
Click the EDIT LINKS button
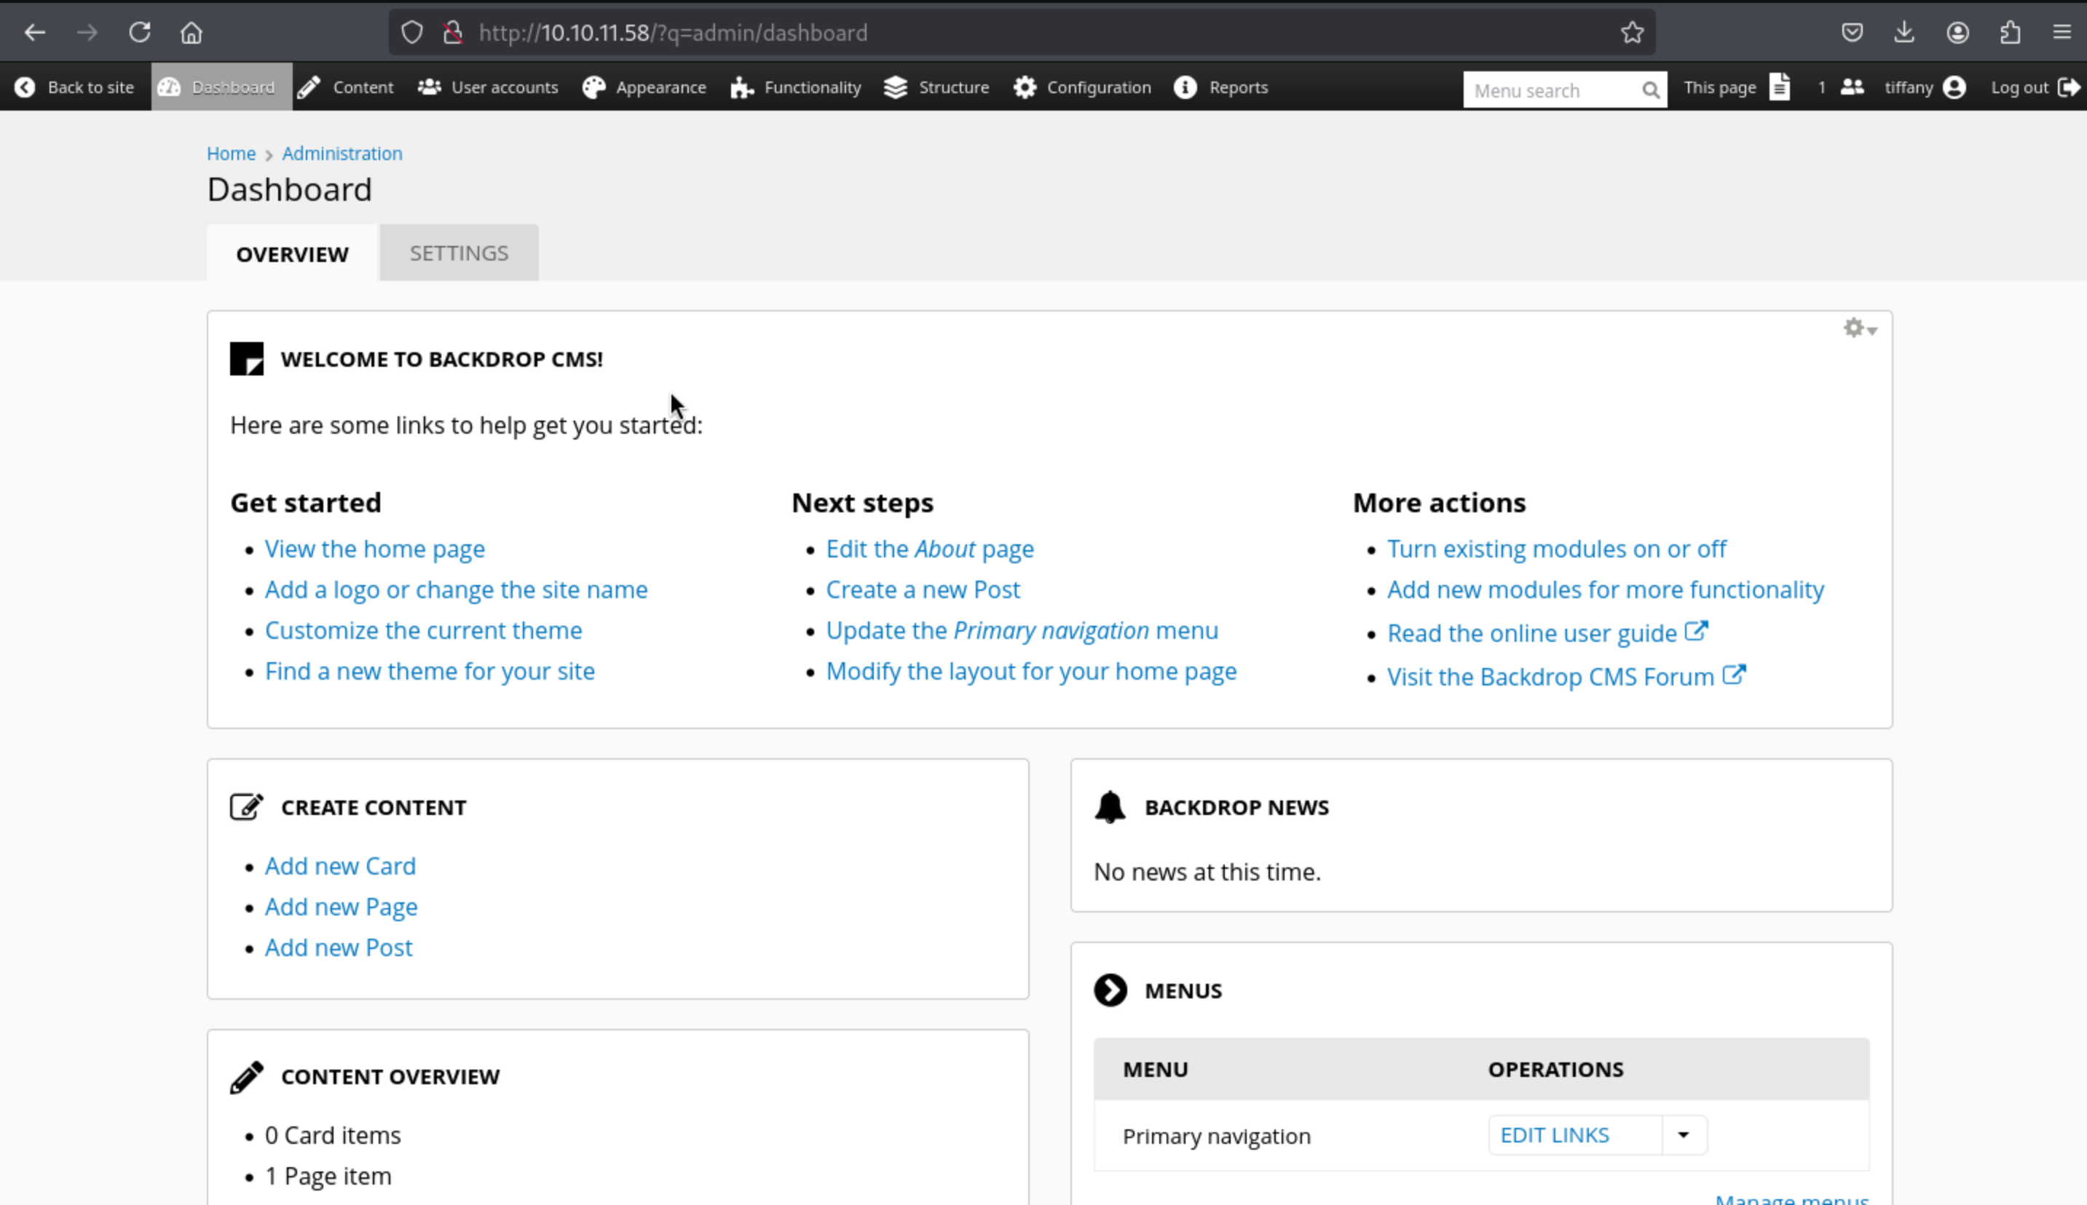pyautogui.click(x=1555, y=1134)
